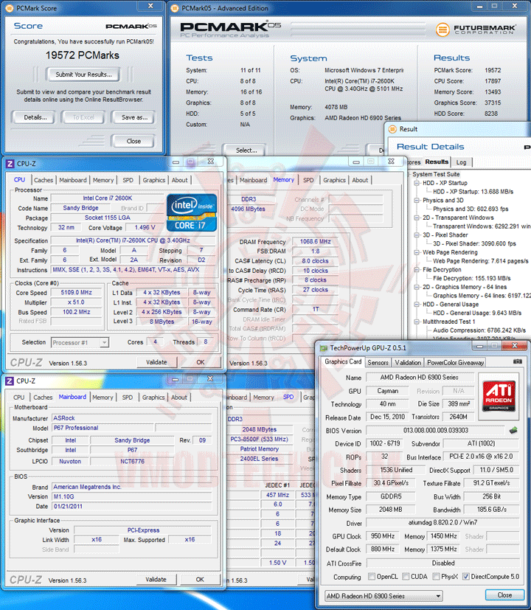Image resolution: width=531 pixels, height=610 pixels.
Task: Collapse the Multithreaded Test 1 node
Action: point(417,322)
